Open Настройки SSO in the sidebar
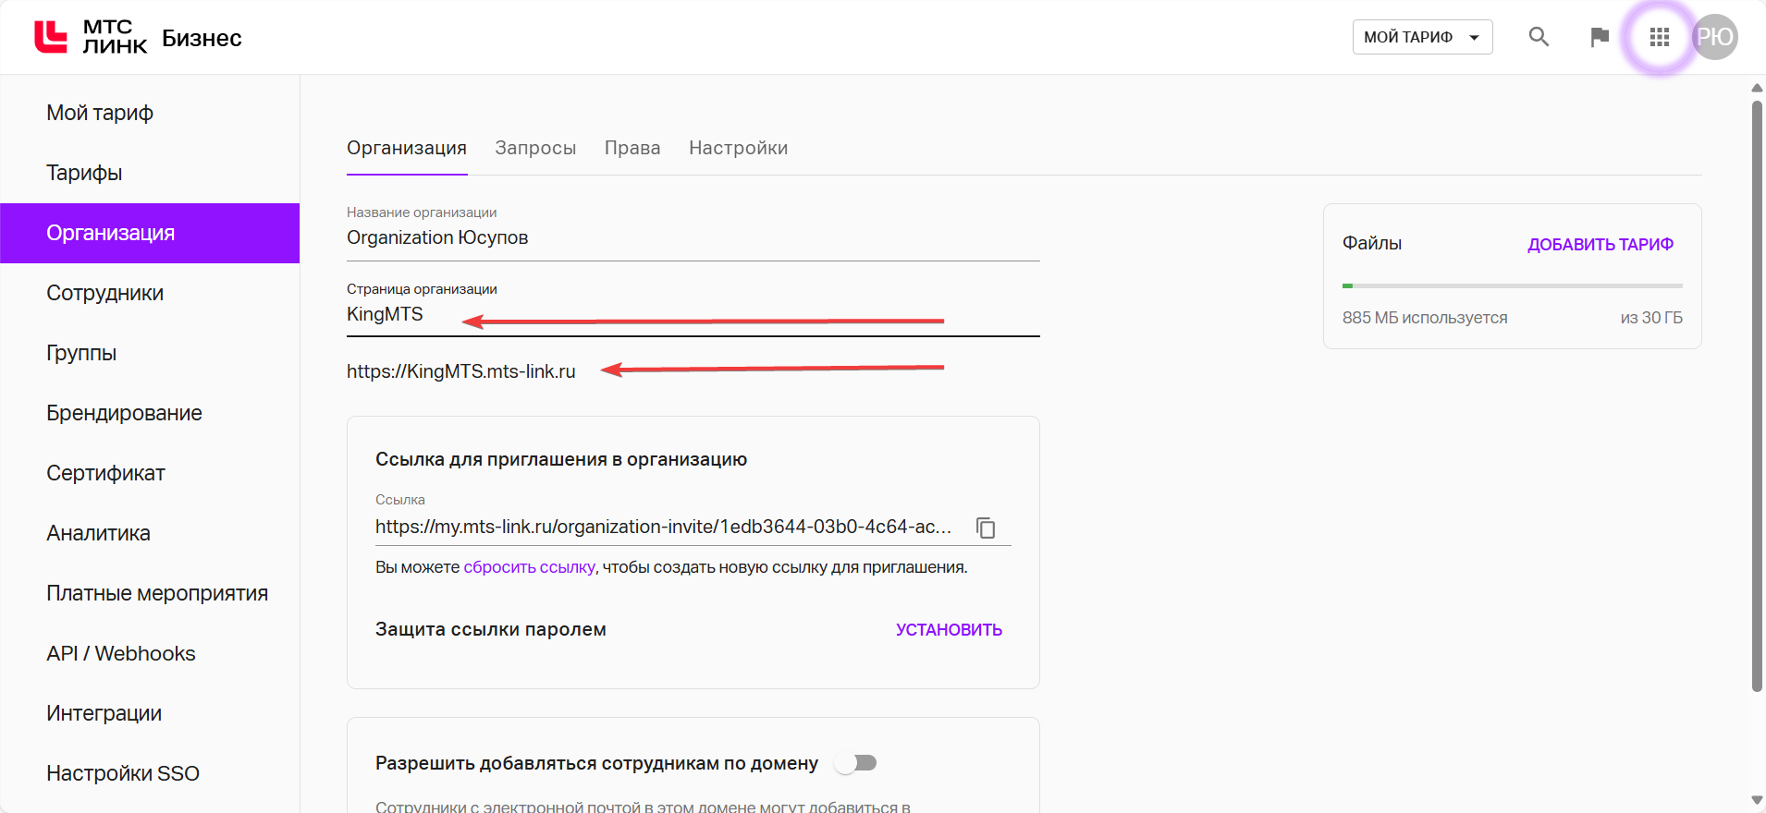 coord(150,773)
